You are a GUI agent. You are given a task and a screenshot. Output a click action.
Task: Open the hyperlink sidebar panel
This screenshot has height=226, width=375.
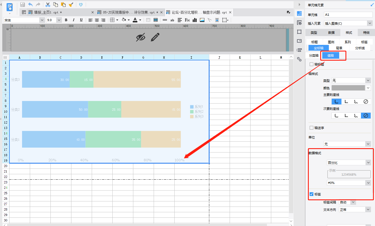pos(299,59)
